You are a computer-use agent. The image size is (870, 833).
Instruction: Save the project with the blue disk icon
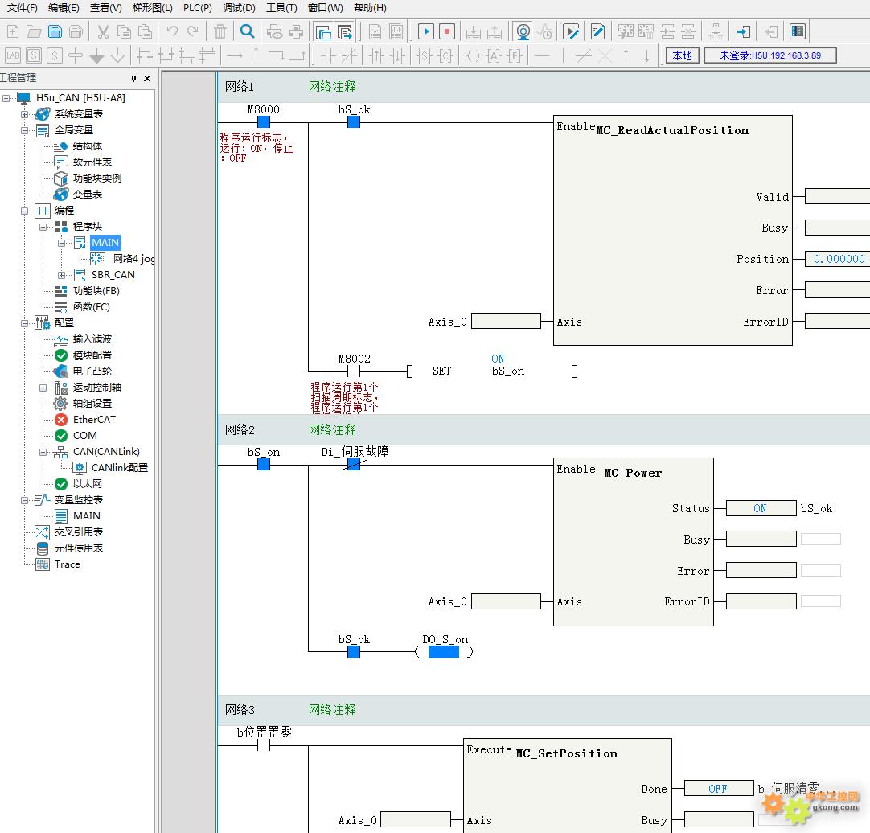(x=55, y=31)
